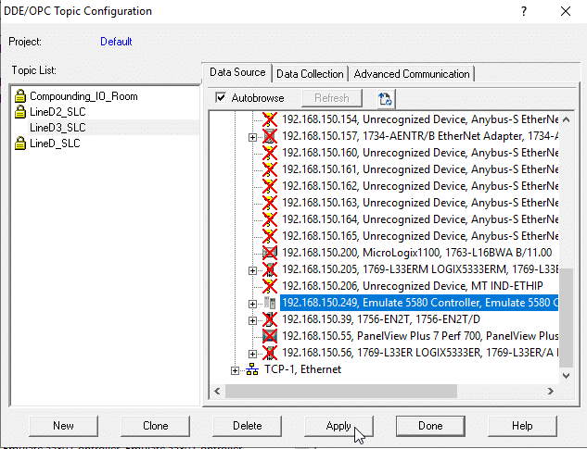Click the tree scroll left arrow

[x=217, y=391]
